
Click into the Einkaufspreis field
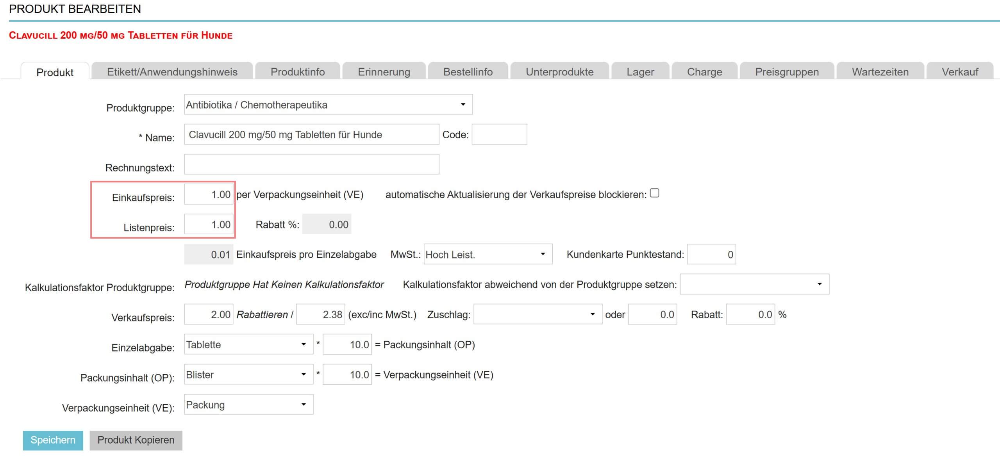(209, 194)
